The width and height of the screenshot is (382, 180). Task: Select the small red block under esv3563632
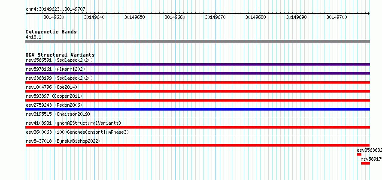[x=359, y=154]
